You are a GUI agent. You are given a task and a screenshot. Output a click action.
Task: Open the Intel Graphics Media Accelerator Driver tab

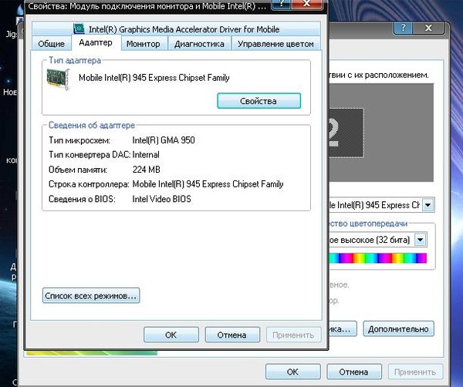coord(176,29)
